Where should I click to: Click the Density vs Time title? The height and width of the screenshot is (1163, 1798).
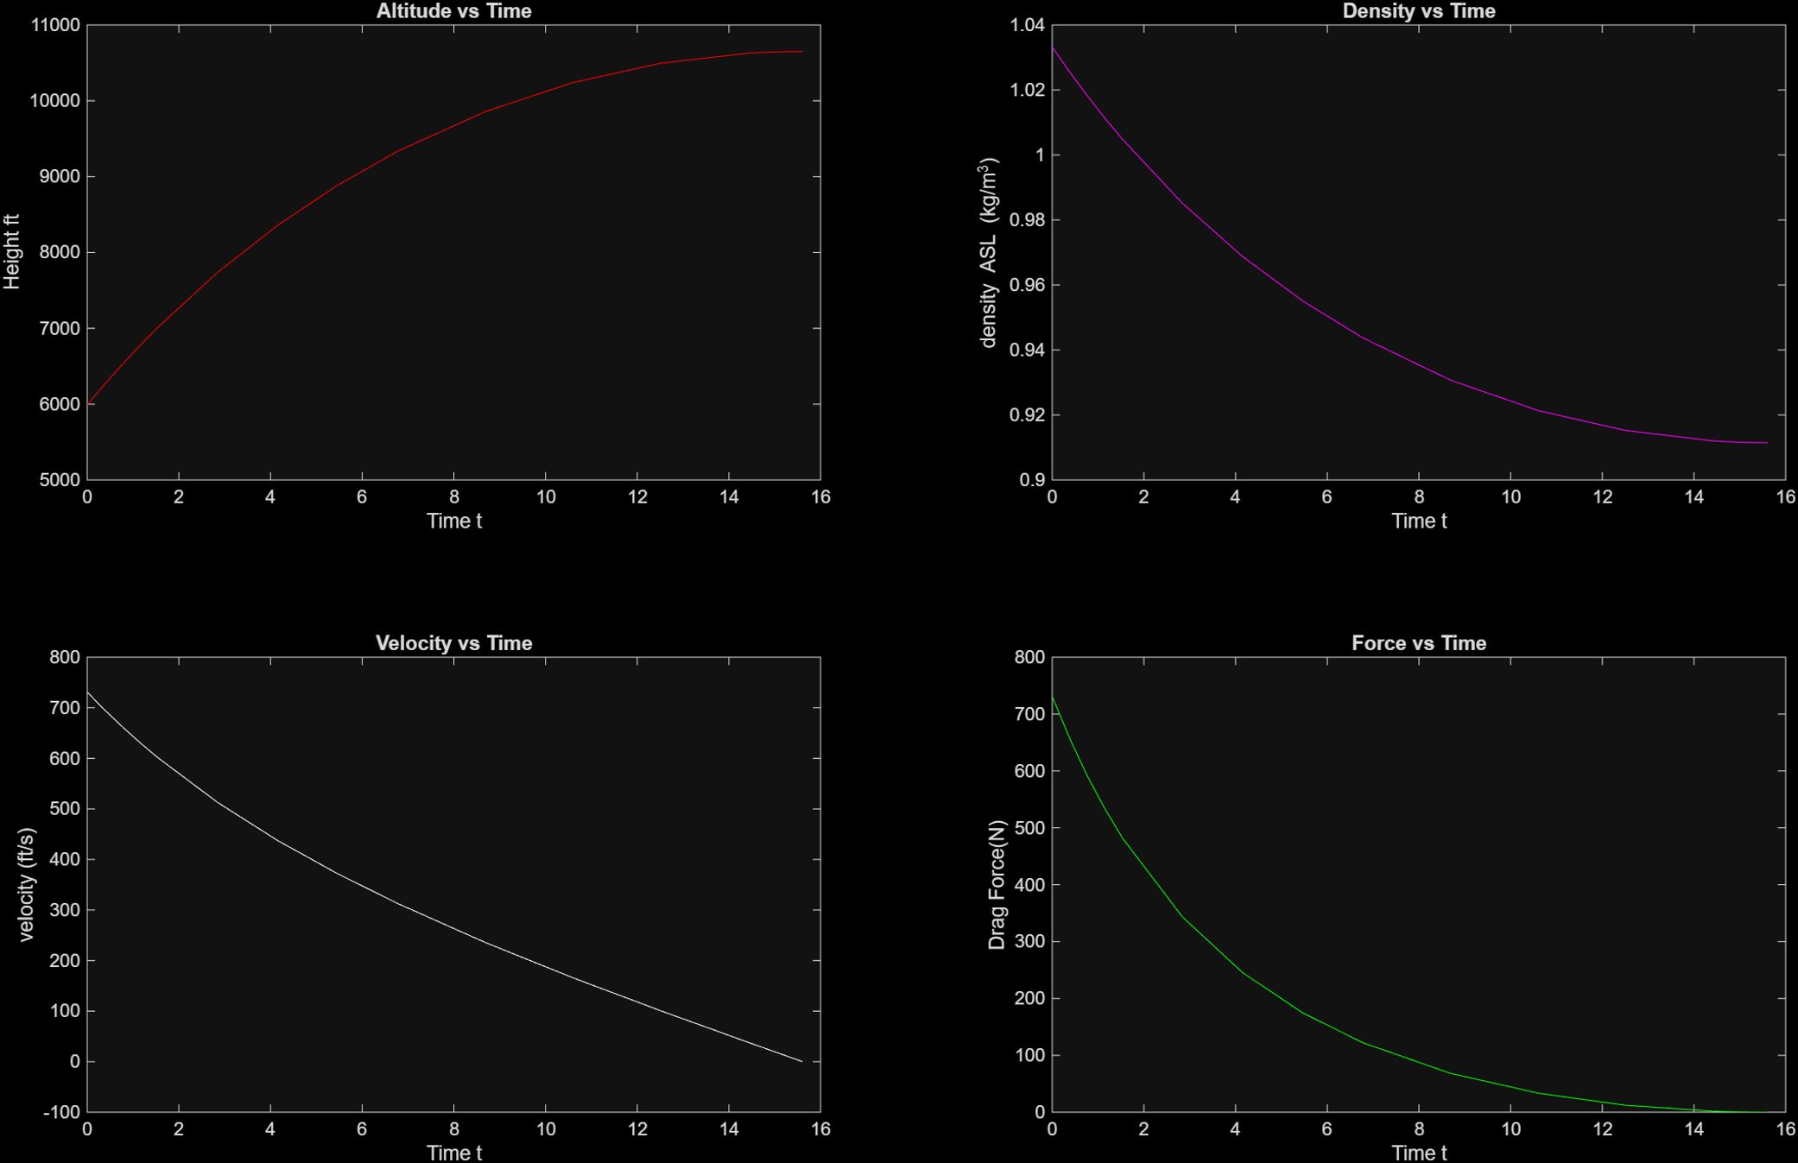point(1419,11)
